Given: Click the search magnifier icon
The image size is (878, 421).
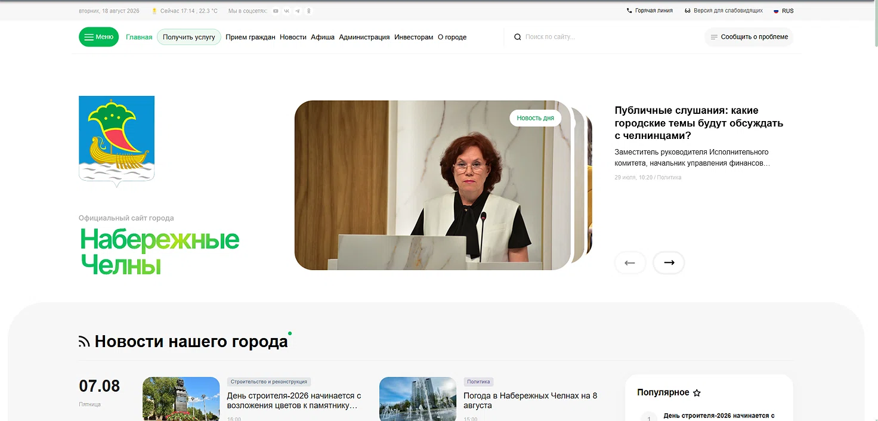Looking at the screenshot, I should 518,37.
